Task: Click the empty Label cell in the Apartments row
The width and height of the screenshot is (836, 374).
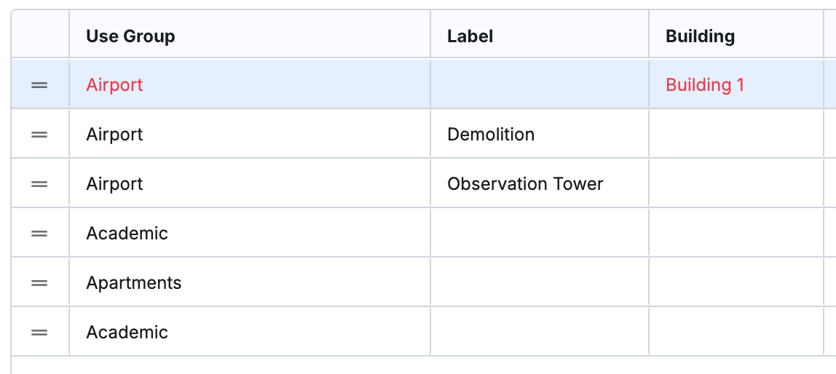Action: coord(540,282)
